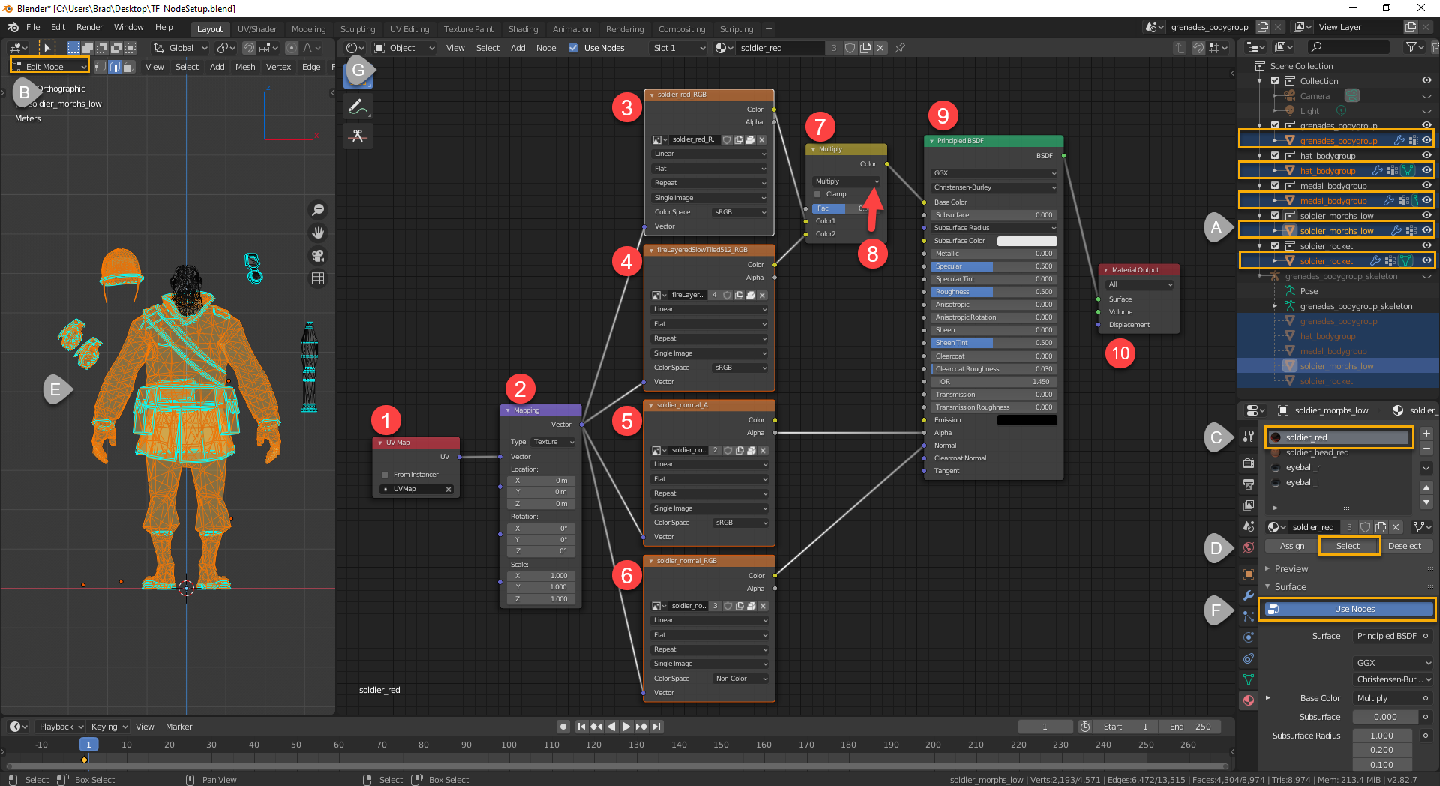The height and width of the screenshot is (786, 1440).
Task: Add a material slot with plus icon
Action: (x=1426, y=433)
